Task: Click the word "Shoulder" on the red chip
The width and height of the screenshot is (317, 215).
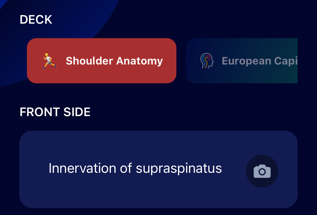Action: (89, 61)
